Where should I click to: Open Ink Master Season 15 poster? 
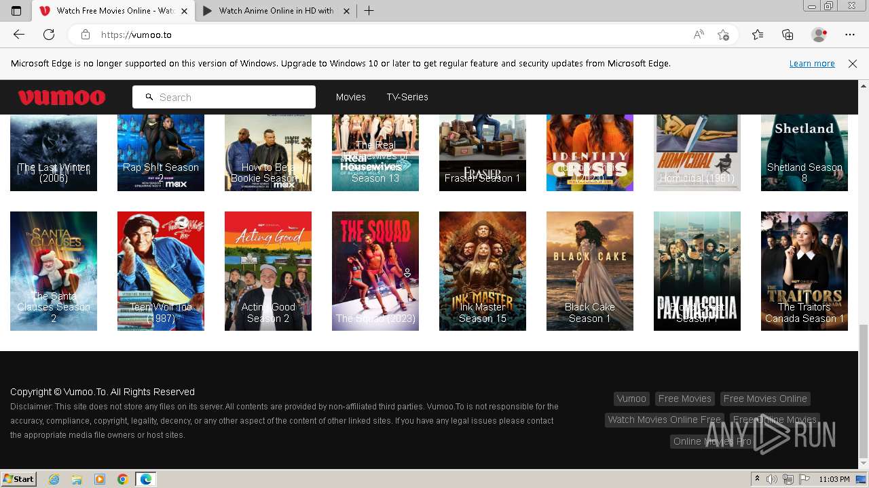483,271
